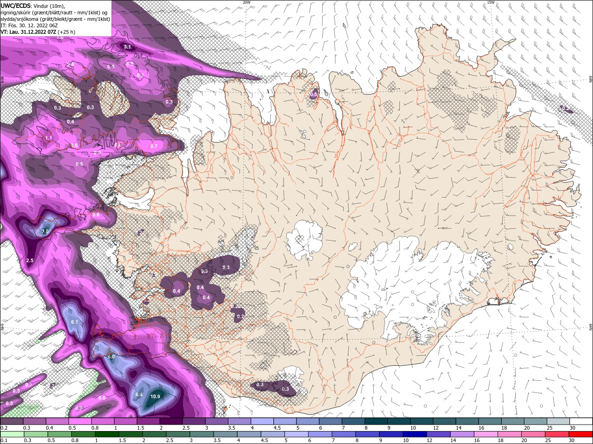Click the 10.9 precipitation value on the map

click(x=155, y=396)
